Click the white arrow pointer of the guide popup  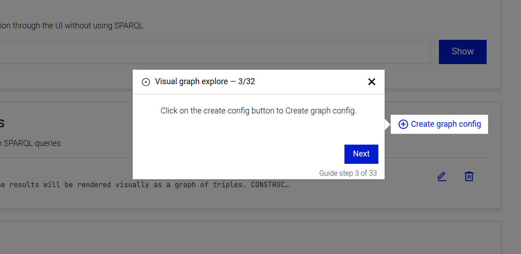tap(388, 124)
